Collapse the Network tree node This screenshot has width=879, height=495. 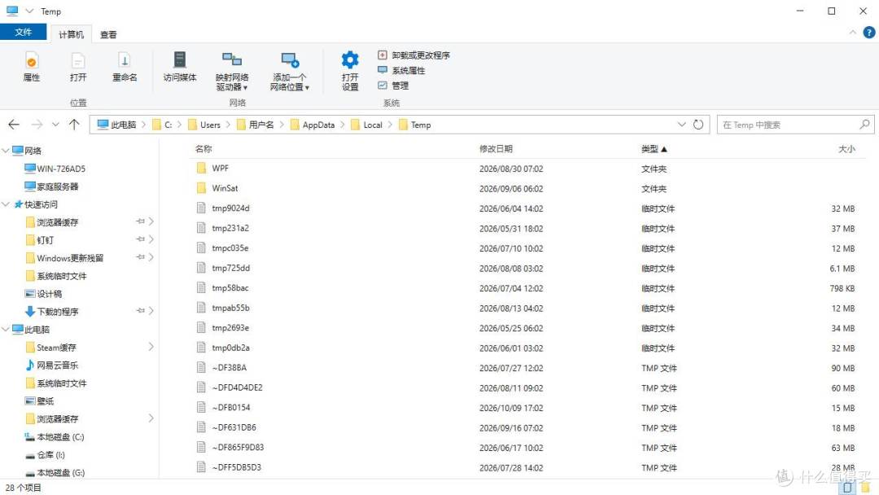pos(6,151)
